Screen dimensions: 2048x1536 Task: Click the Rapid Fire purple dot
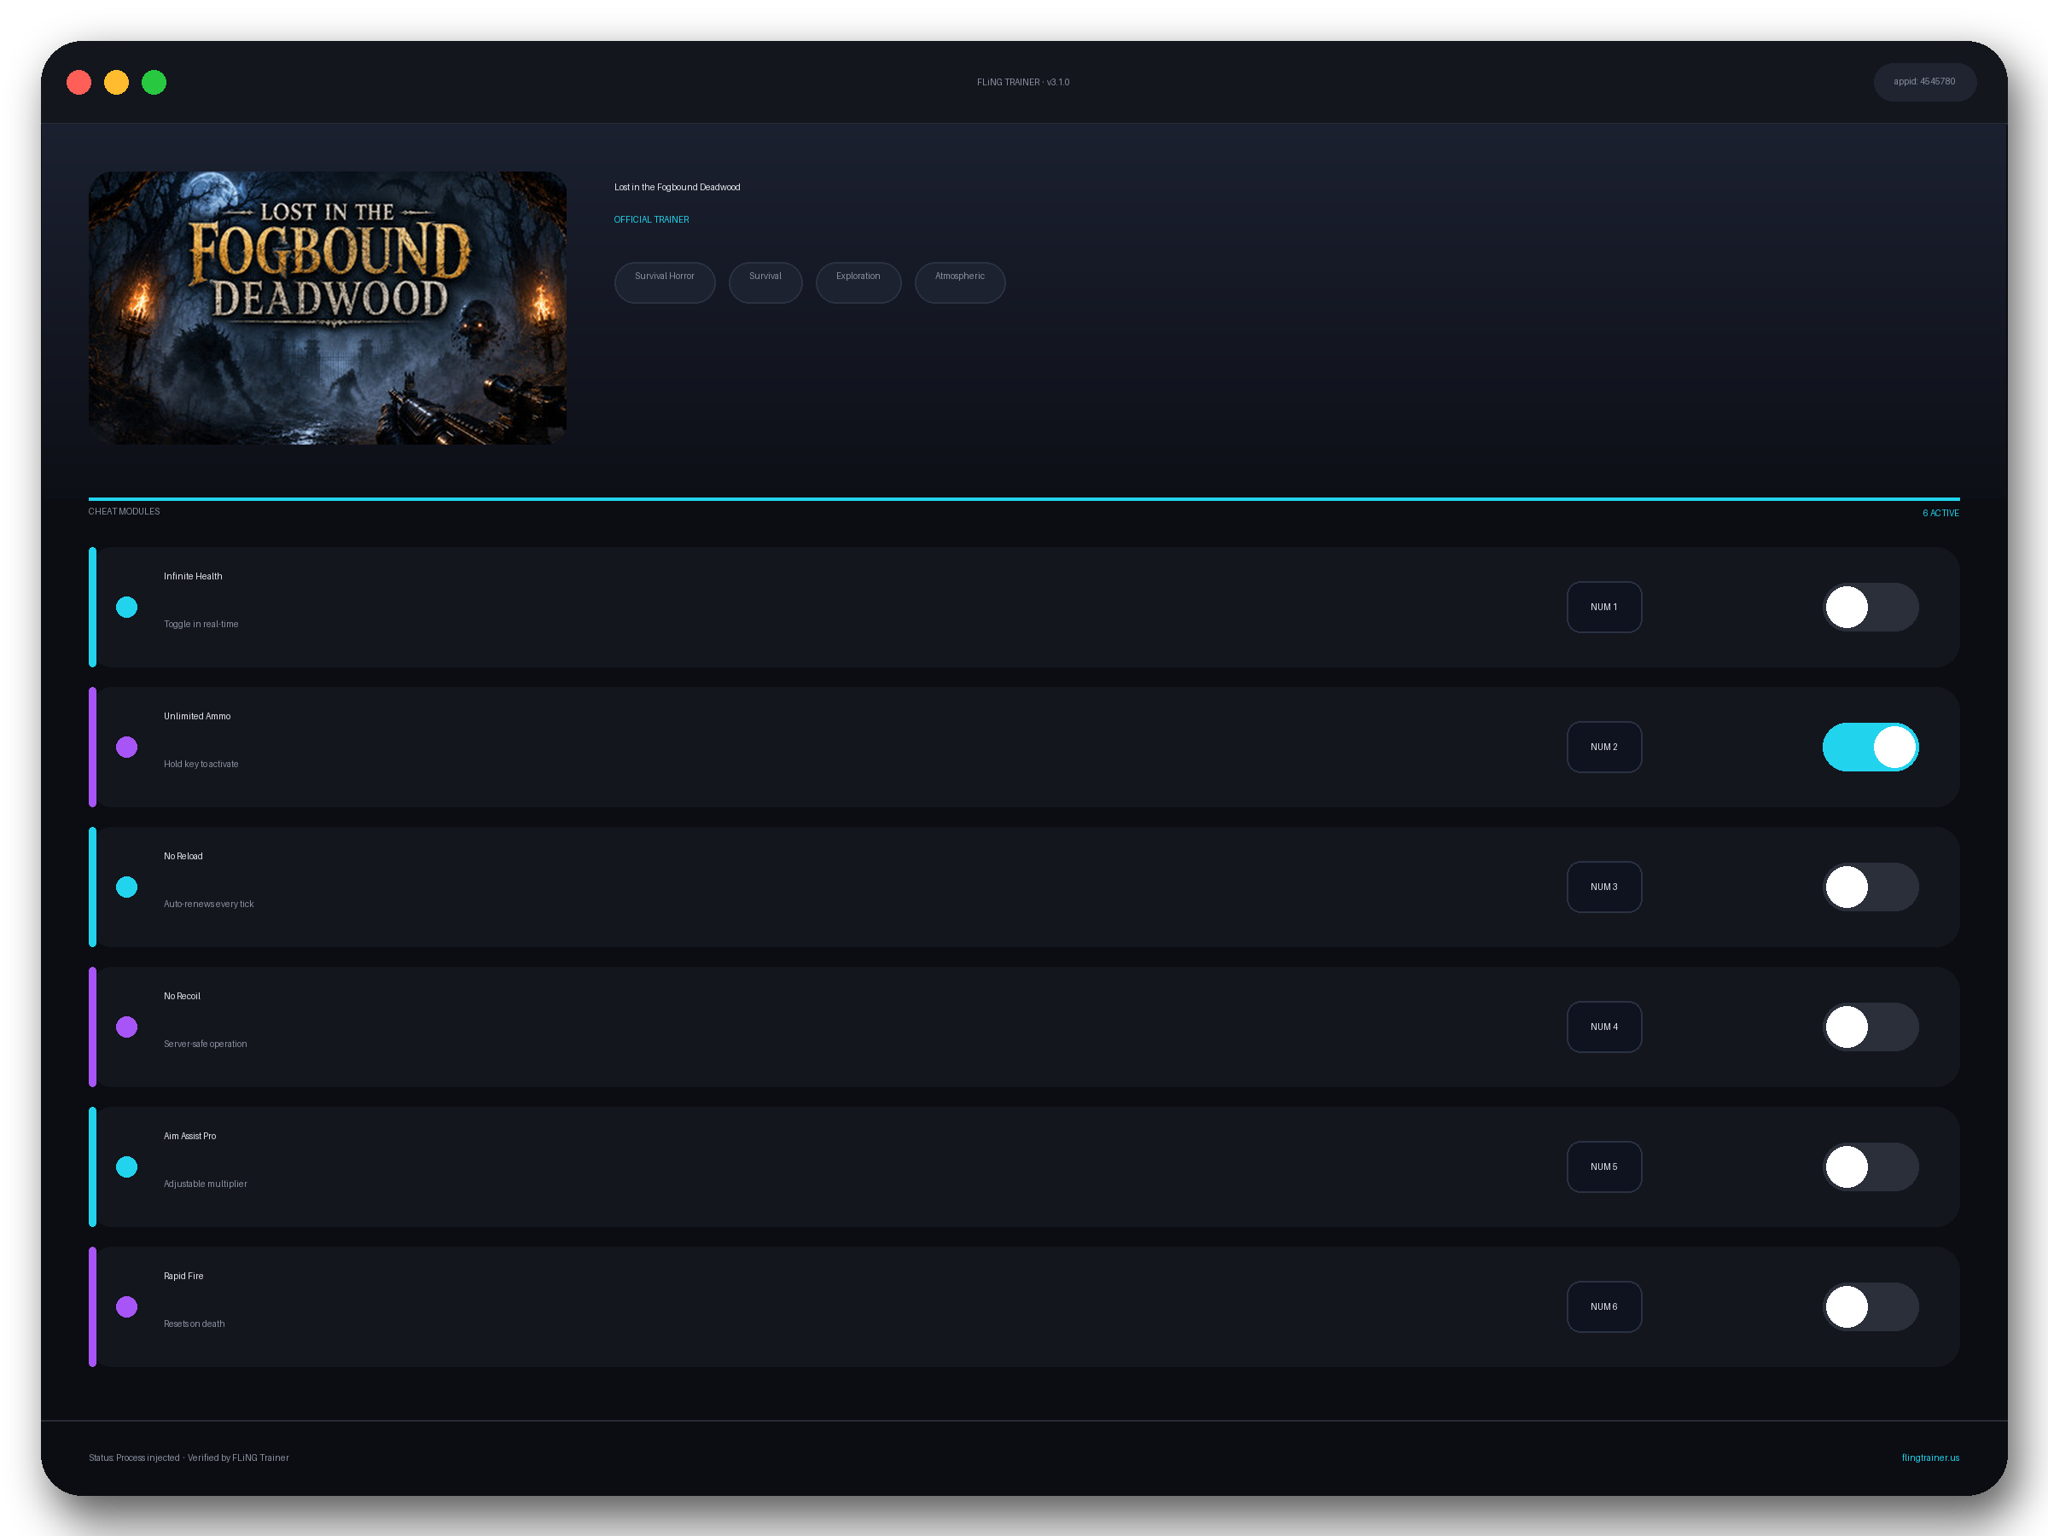pyautogui.click(x=127, y=1306)
